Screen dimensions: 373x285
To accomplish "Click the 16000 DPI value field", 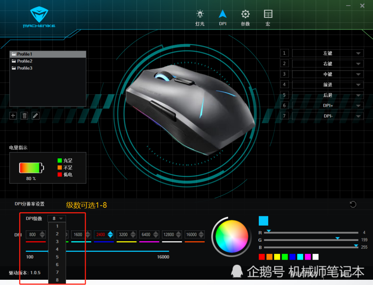I will [191, 235].
